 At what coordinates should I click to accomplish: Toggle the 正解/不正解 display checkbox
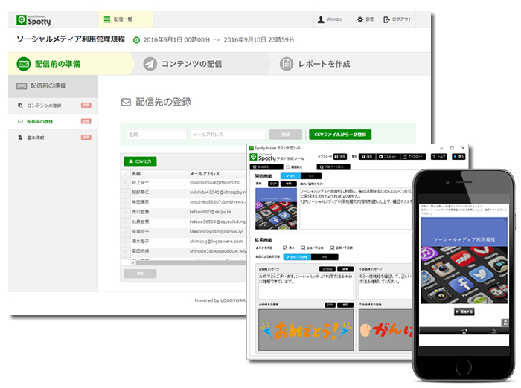click(x=332, y=248)
